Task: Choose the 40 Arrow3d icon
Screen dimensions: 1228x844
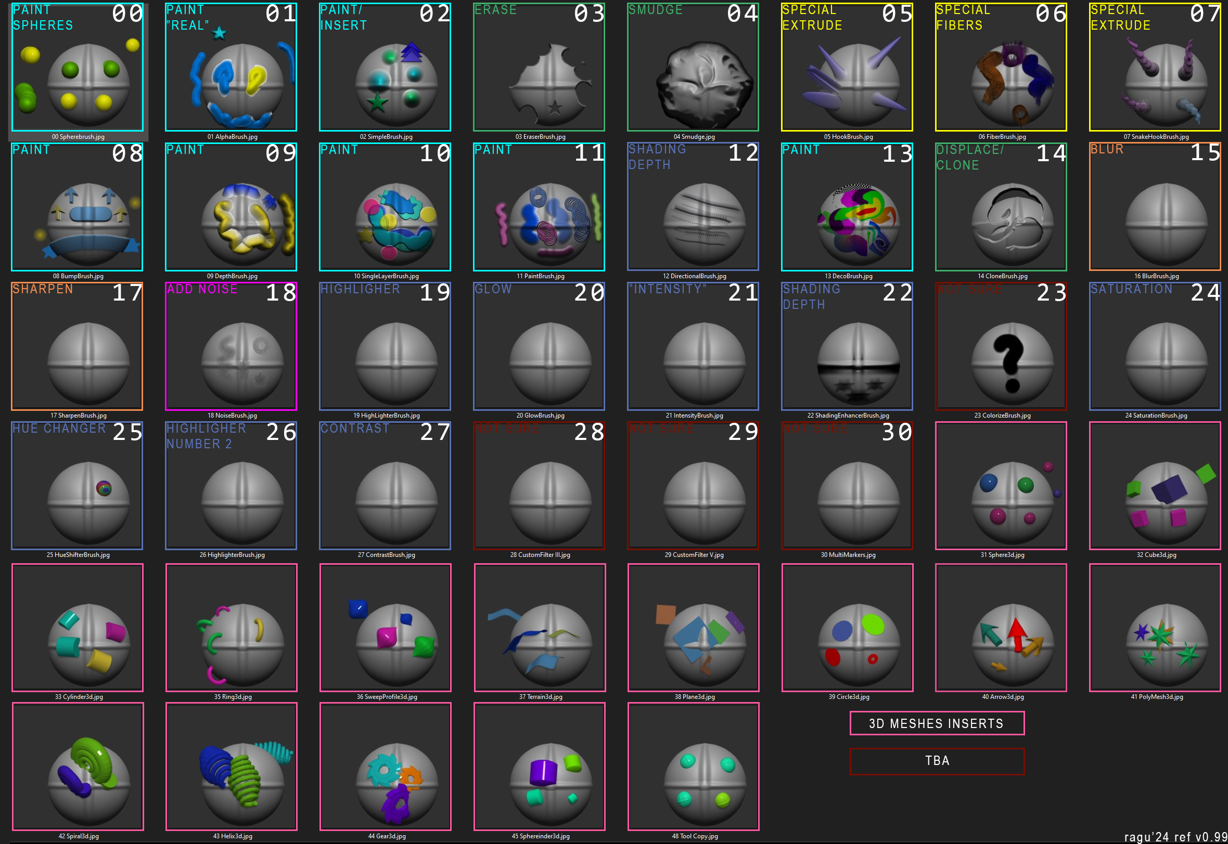Action: click(x=1001, y=627)
